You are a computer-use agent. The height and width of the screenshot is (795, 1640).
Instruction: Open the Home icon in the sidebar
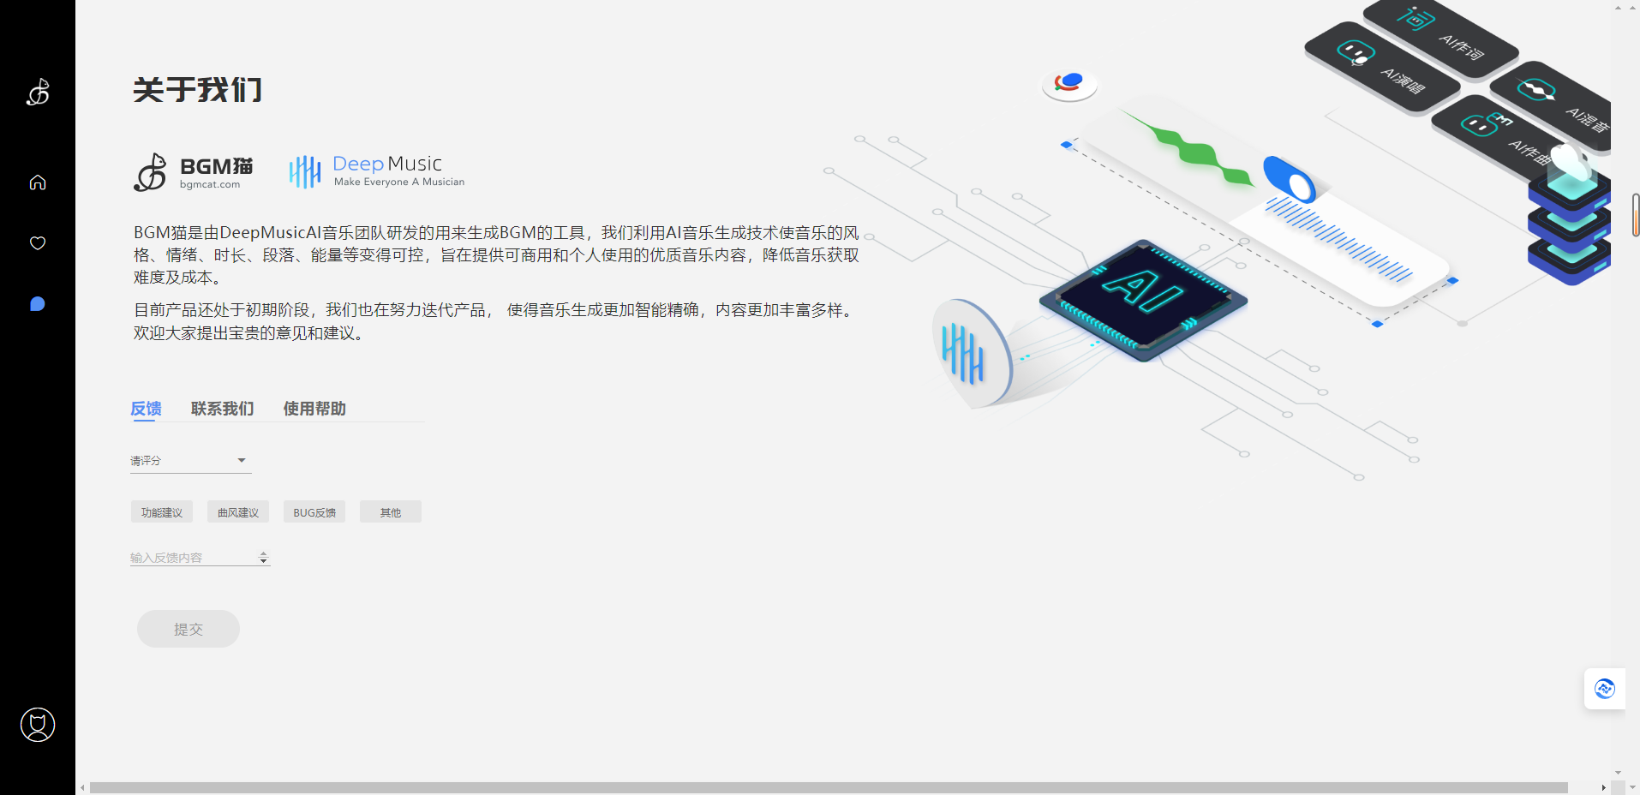tap(38, 182)
